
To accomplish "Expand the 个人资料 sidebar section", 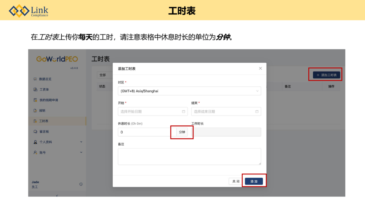I will (x=81, y=142).
